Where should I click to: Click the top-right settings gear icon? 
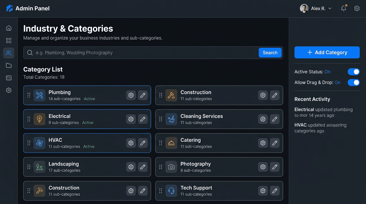tap(357, 8)
